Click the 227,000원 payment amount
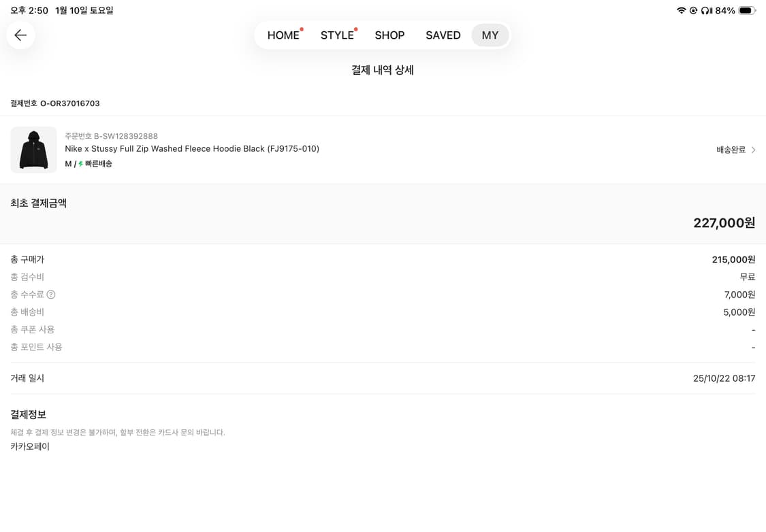Image resolution: width=766 pixels, height=532 pixels. tap(723, 222)
